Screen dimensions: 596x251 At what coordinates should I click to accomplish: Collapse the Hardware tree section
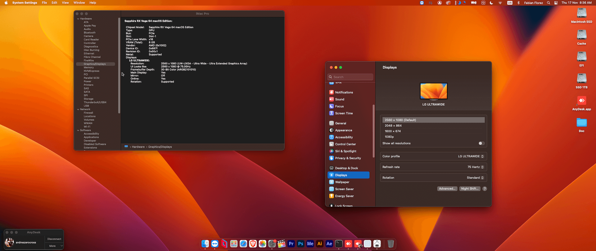coord(78,19)
